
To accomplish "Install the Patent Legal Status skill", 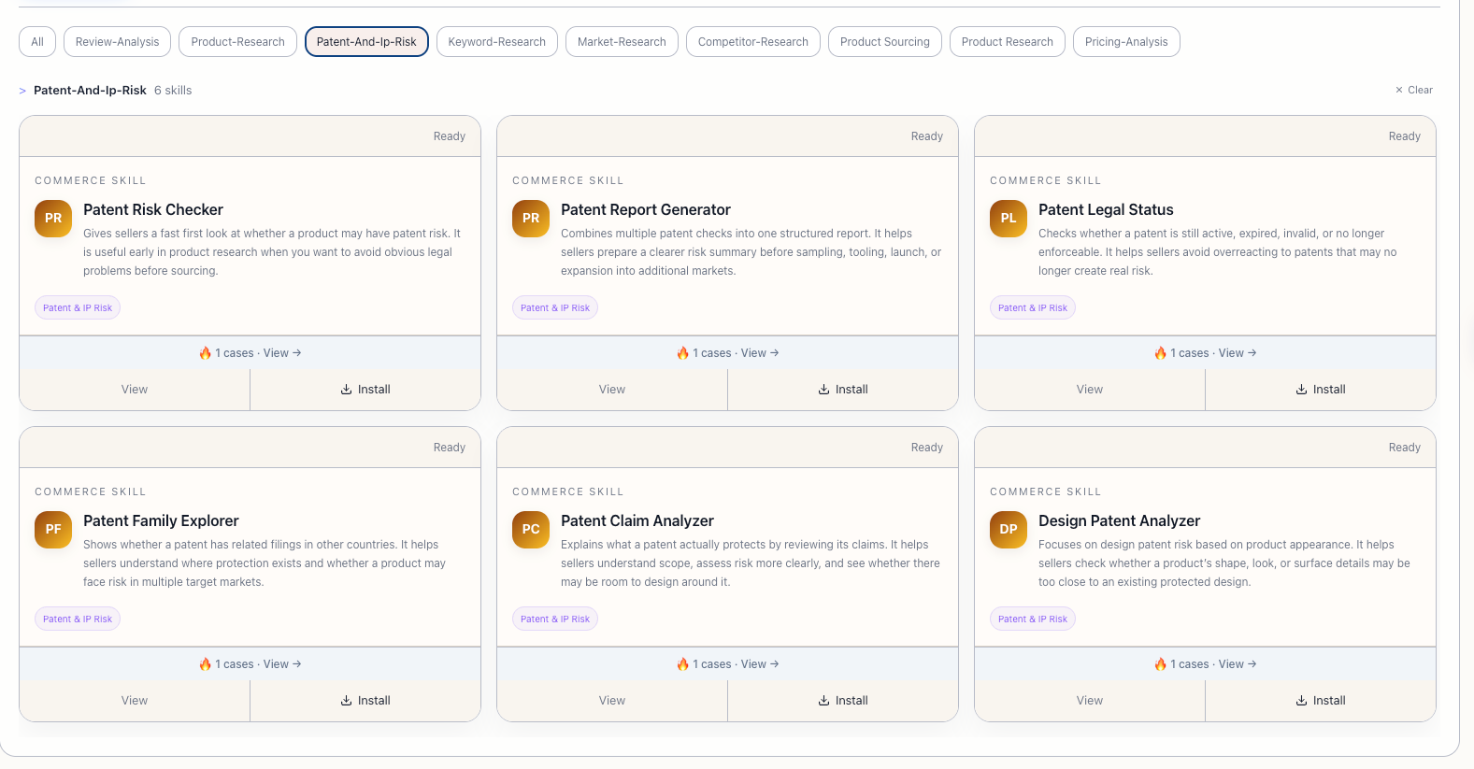I will pos(1321,390).
